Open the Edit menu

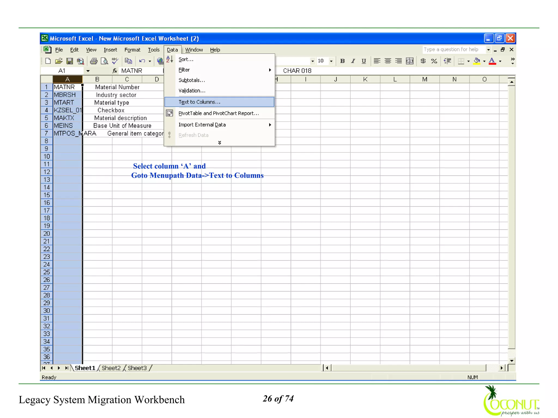click(x=74, y=50)
